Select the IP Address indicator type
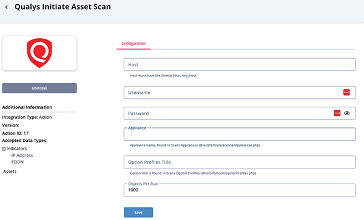 click(22, 155)
